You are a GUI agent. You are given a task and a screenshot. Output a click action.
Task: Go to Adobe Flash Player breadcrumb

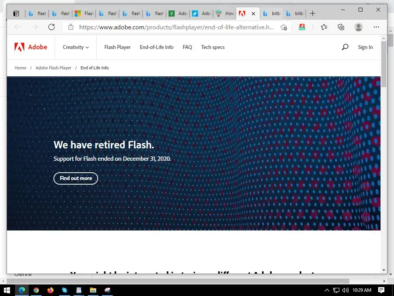coord(53,68)
